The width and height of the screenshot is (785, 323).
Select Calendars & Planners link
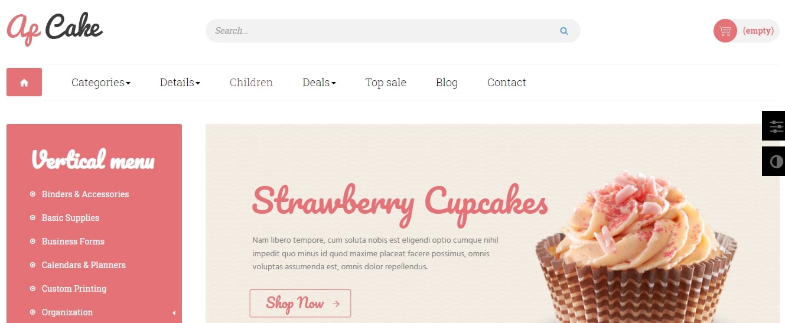[x=84, y=265]
